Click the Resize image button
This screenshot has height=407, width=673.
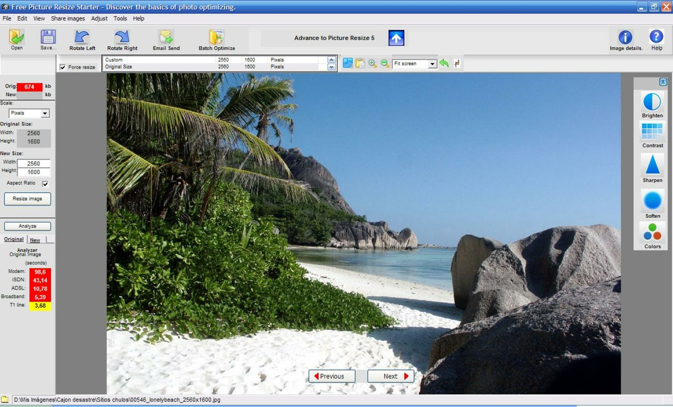click(27, 199)
